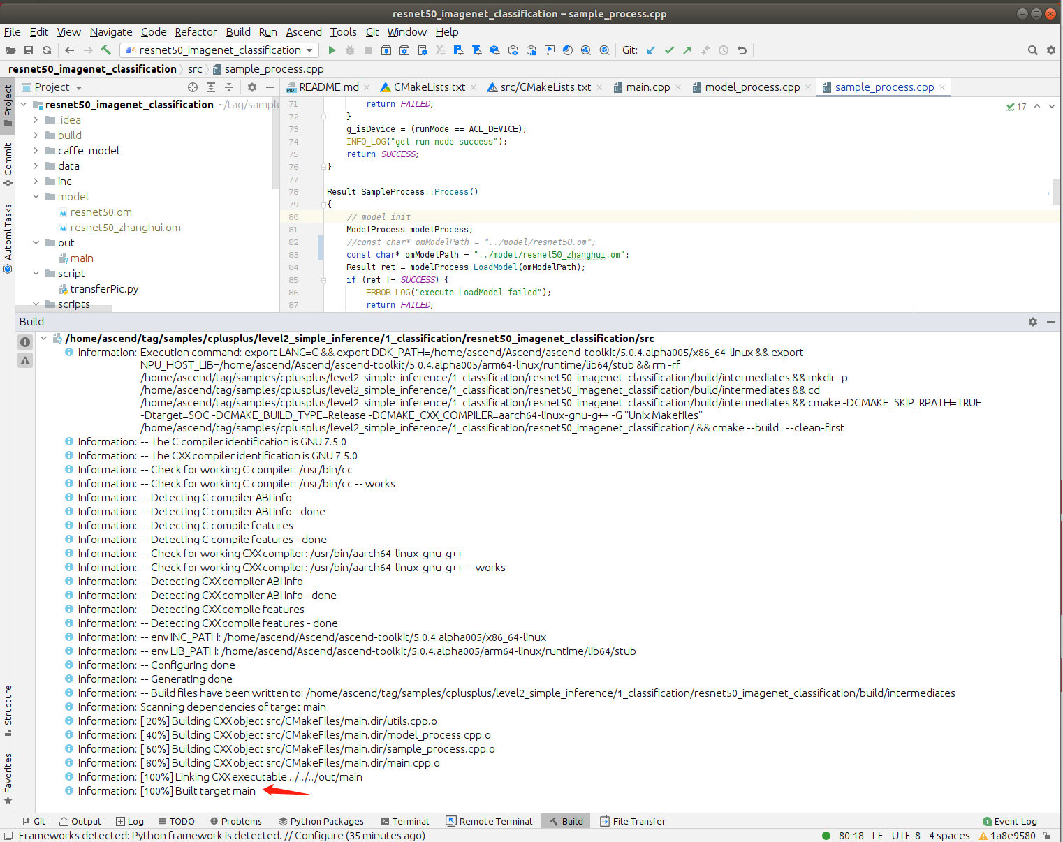Click the green Run button
This screenshot has width=1063, height=842.
332,50
